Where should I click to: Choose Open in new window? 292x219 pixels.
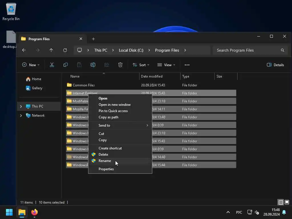(120, 105)
